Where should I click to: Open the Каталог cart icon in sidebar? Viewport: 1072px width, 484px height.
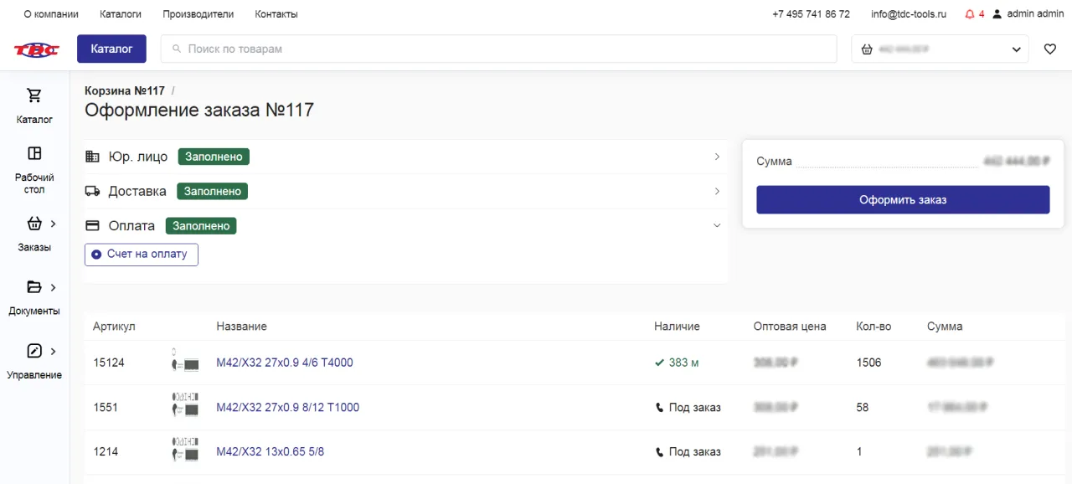pyautogui.click(x=34, y=95)
